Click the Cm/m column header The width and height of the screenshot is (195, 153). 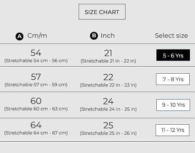pos(37,36)
